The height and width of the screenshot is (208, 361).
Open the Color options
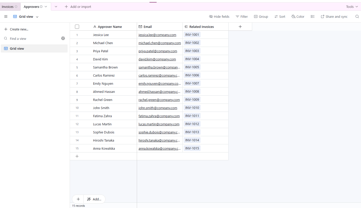tap(298, 16)
